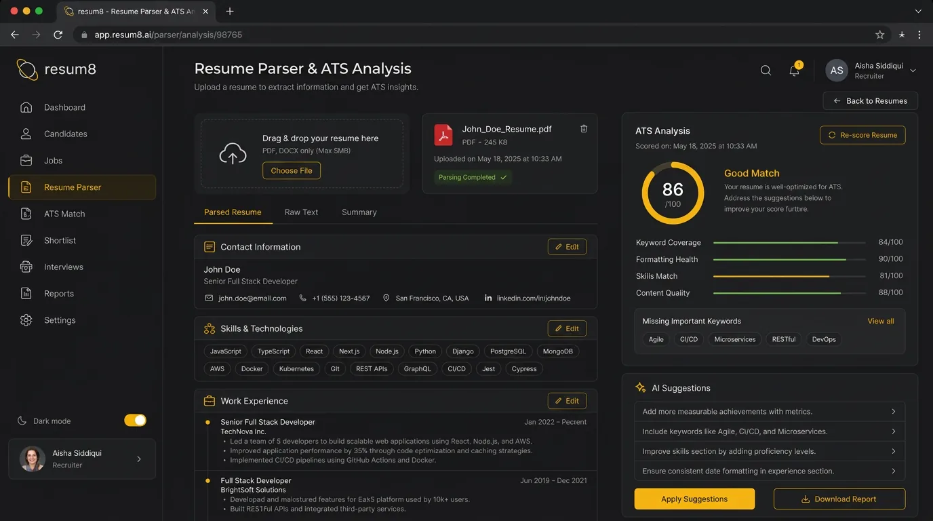Screen dimensions: 933x521
Task: Click the cloud upload icon
Action: pos(233,154)
